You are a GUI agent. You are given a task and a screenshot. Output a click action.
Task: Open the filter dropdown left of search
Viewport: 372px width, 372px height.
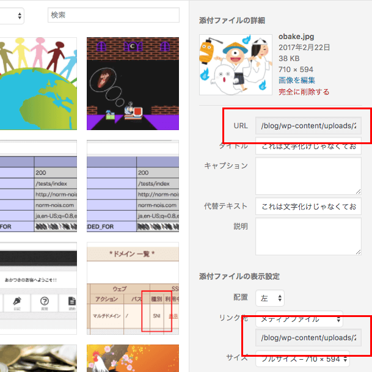coord(12,15)
